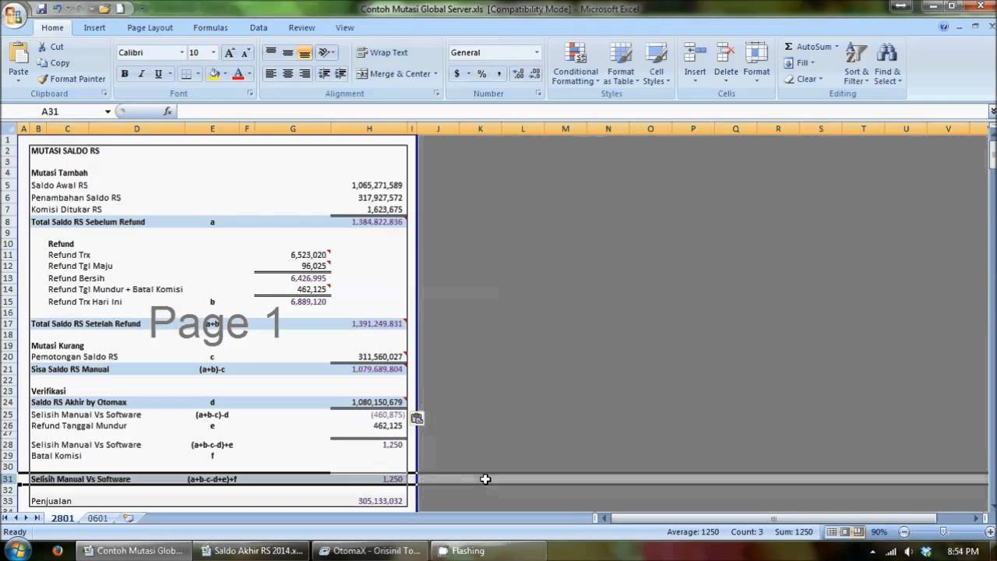
Task: Open Find & Select menu
Action: [x=887, y=64]
